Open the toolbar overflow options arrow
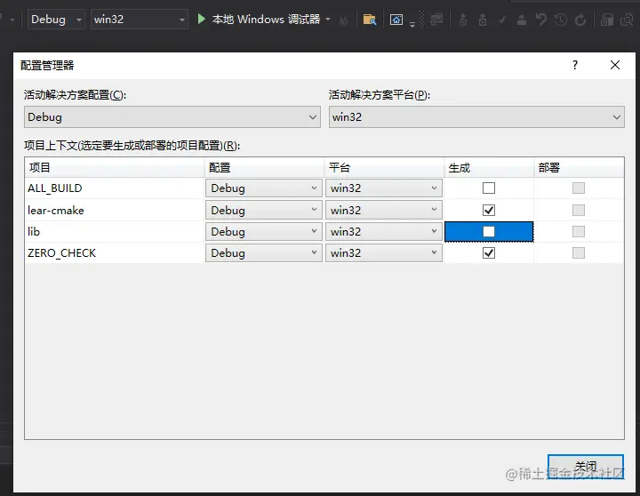Viewport: 640px width, 496px height. click(412, 25)
